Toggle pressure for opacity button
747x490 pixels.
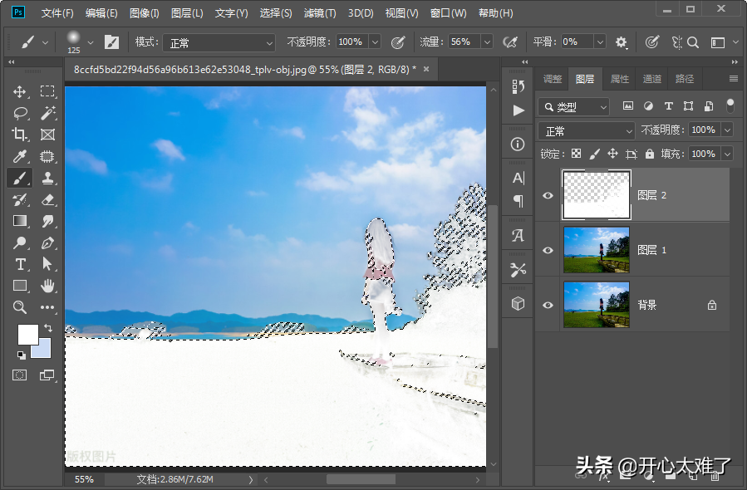point(398,42)
